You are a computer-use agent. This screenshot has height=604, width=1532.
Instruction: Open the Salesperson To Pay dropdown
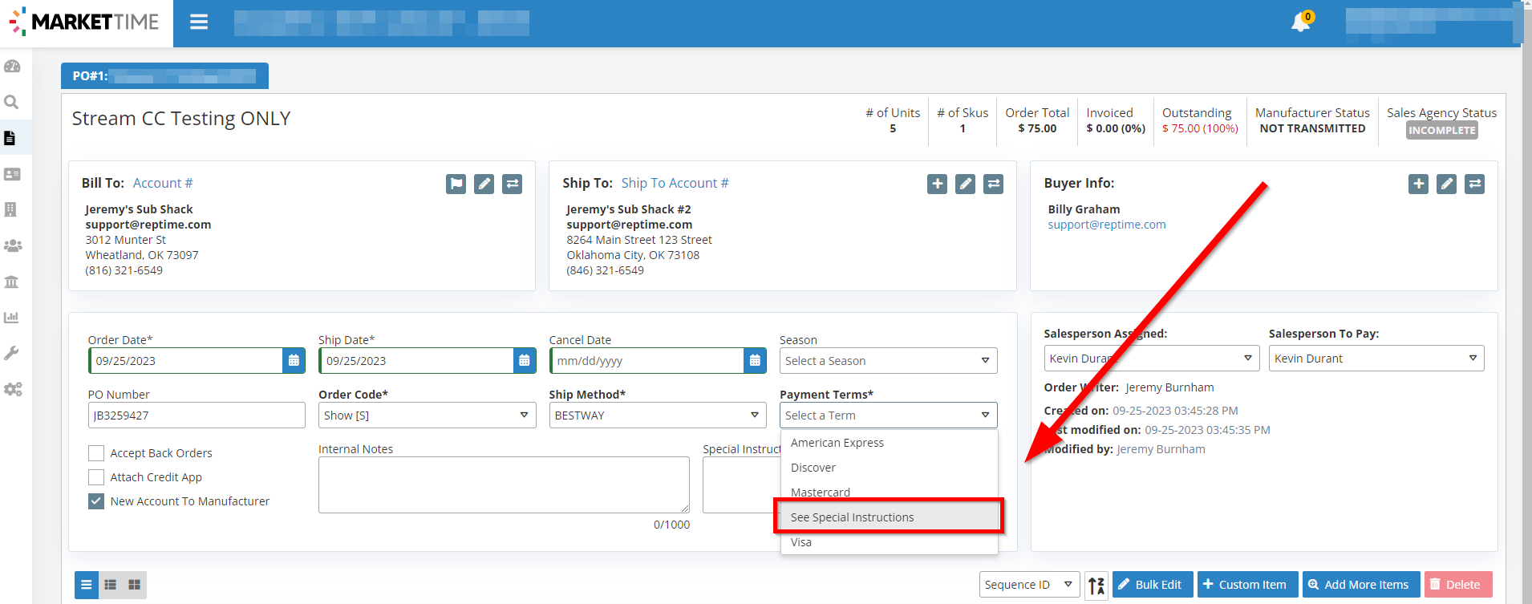[x=1376, y=359]
